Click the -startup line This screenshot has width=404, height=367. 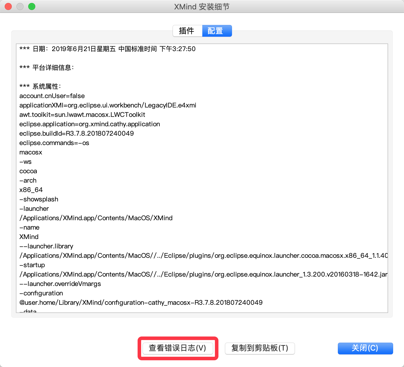click(32, 265)
